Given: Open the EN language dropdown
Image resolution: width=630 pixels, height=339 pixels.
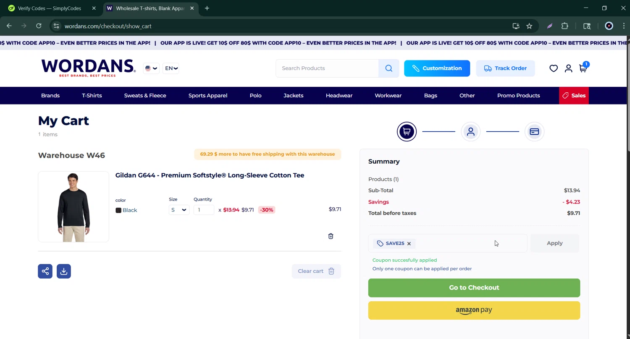Looking at the screenshot, I should point(171,68).
